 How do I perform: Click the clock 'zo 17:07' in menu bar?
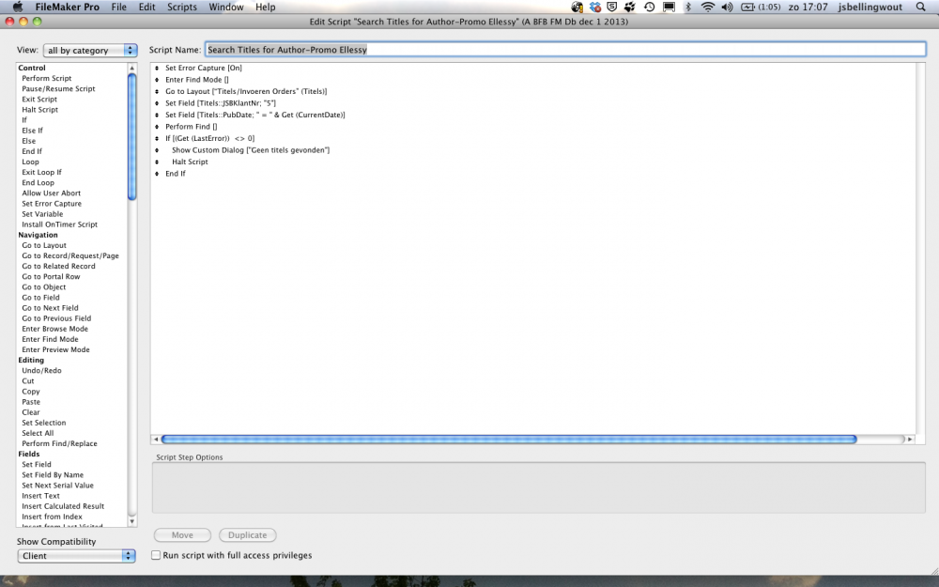tap(808, 8)
